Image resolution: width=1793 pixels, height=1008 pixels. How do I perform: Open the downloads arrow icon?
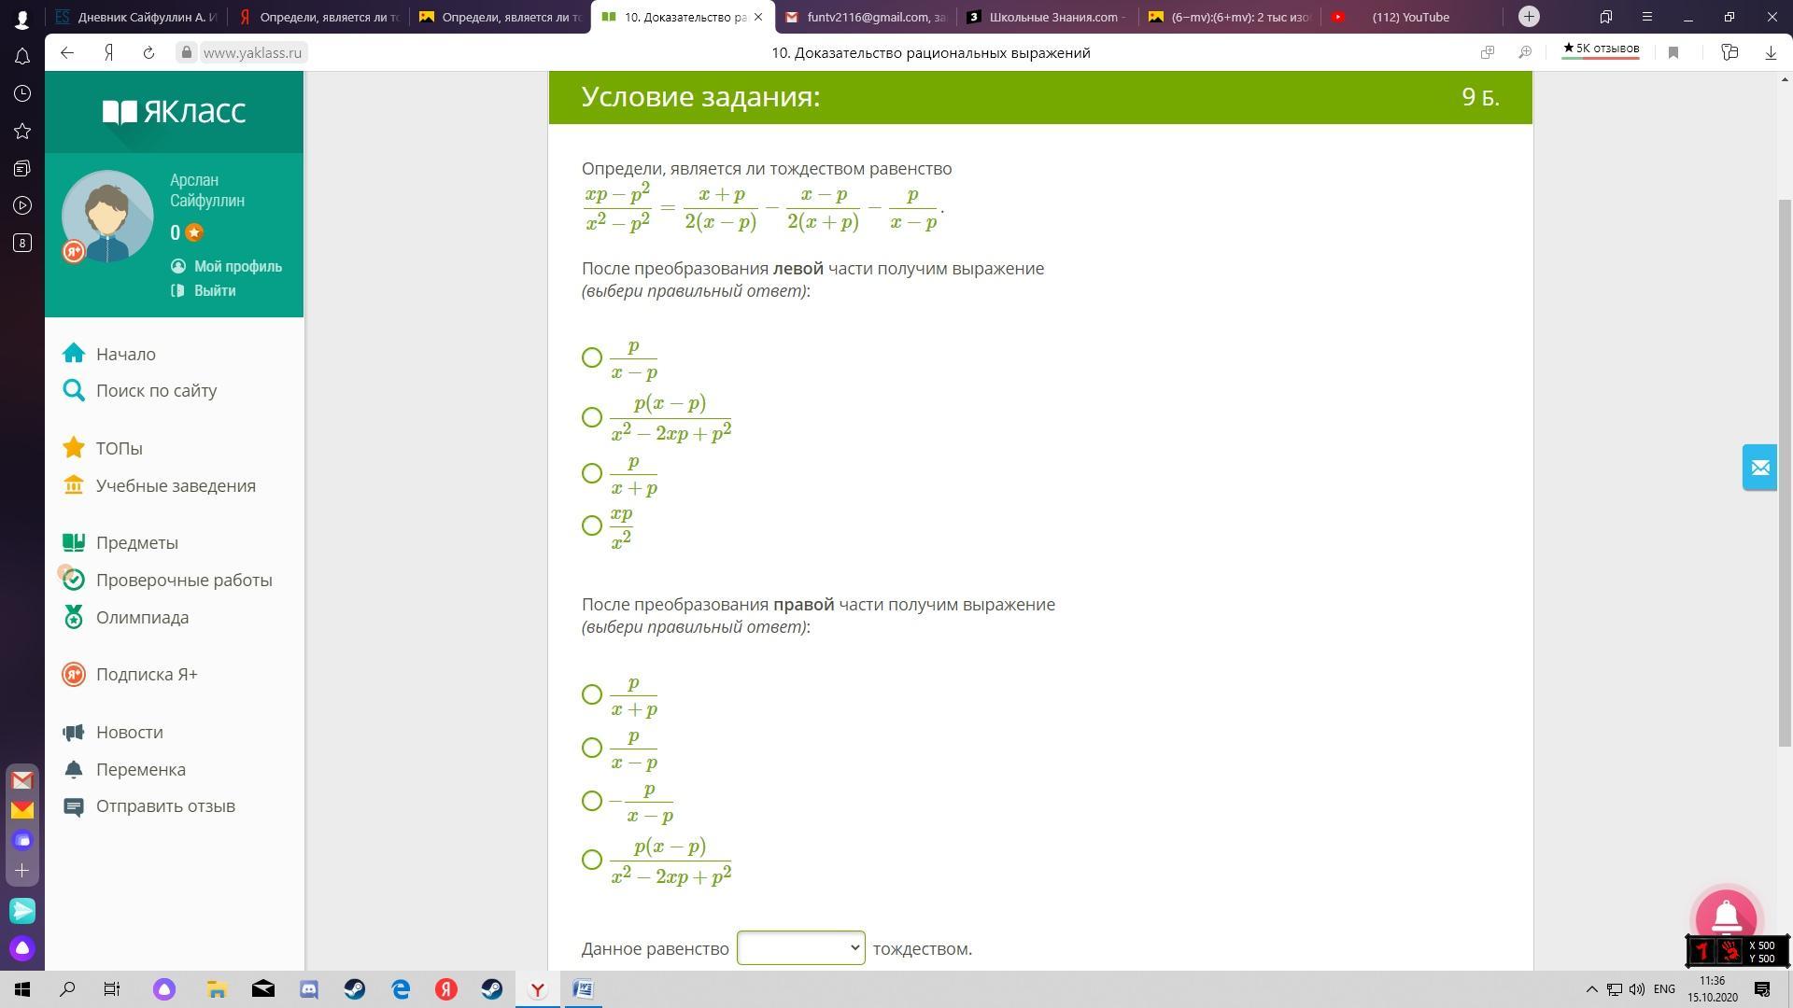coord(1771,53)
